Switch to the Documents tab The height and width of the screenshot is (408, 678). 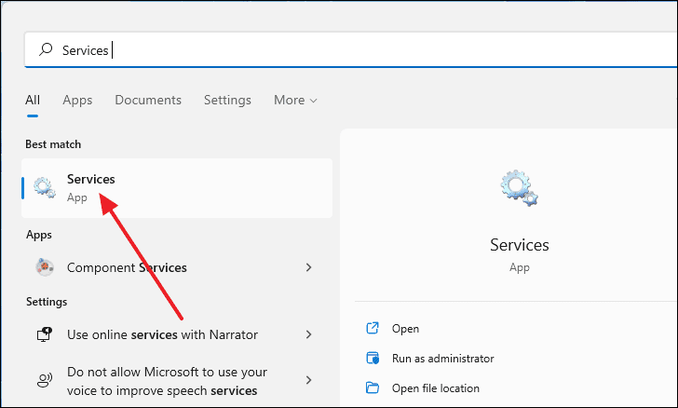[x=148, y=100]
